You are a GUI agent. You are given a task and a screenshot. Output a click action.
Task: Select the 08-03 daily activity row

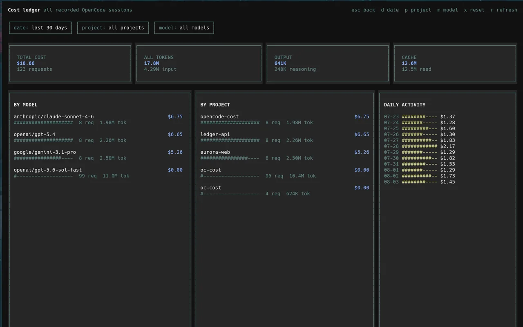(419, 182)
